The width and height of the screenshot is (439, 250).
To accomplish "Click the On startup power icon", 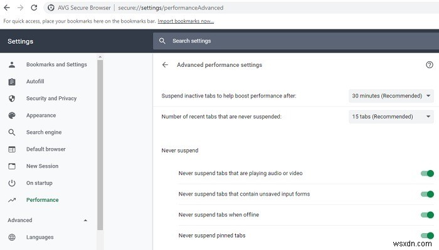I will pos(11,183).
